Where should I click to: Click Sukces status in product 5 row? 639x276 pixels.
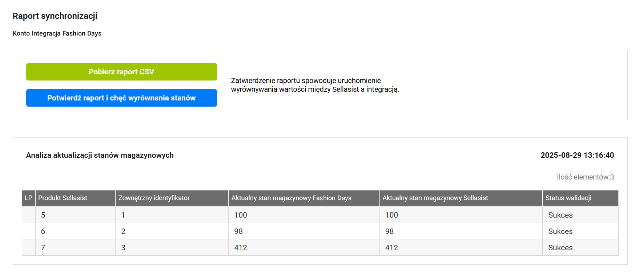pyautogui.click(x=560, y=215)
